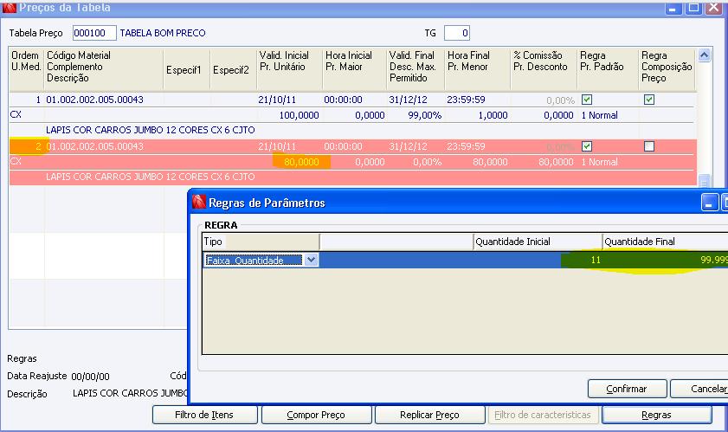
Task: Enable Regra Composição Preço checkbox in row 2
Action: (x=649, y=146)
